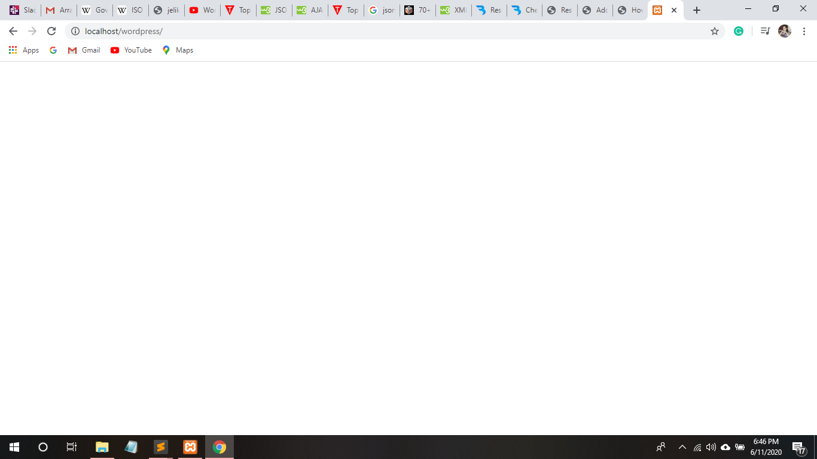Open the Grammarly extension icon
This screenshot has width=817, height=459.
click(739, 31)
